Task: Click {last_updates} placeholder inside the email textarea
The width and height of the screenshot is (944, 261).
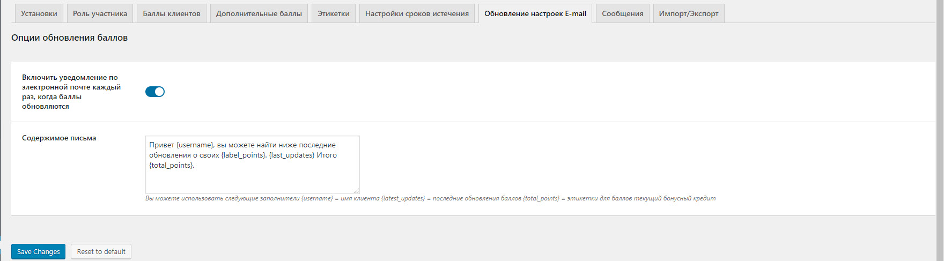Action: pyautogui.click(x=291, y=155)
